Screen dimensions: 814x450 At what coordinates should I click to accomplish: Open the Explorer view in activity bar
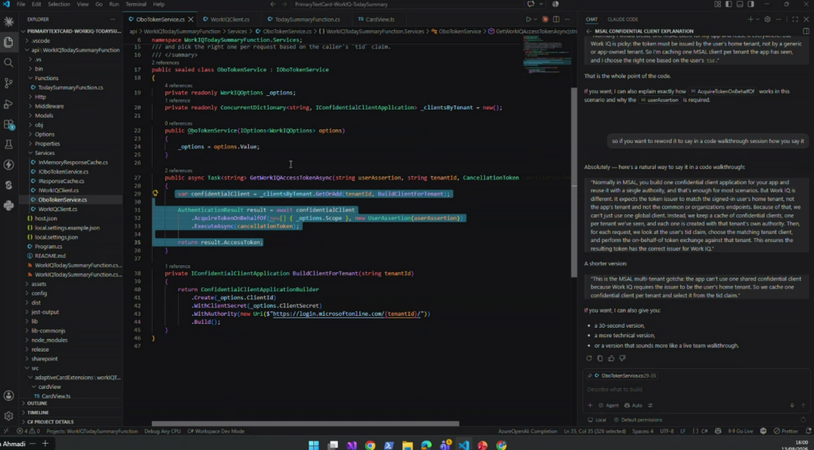coord(8,42)
